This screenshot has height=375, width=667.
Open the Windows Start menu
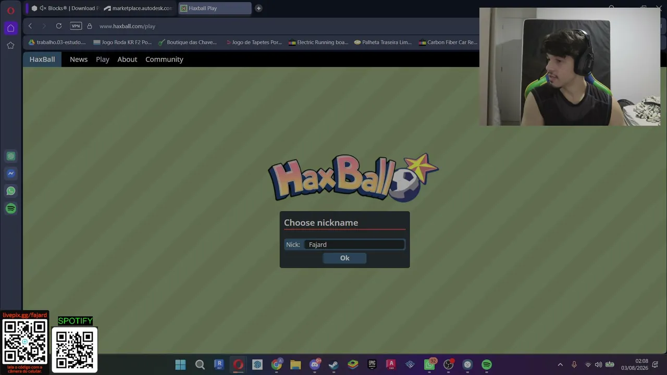pyautogui.click(x=180, y=365)
